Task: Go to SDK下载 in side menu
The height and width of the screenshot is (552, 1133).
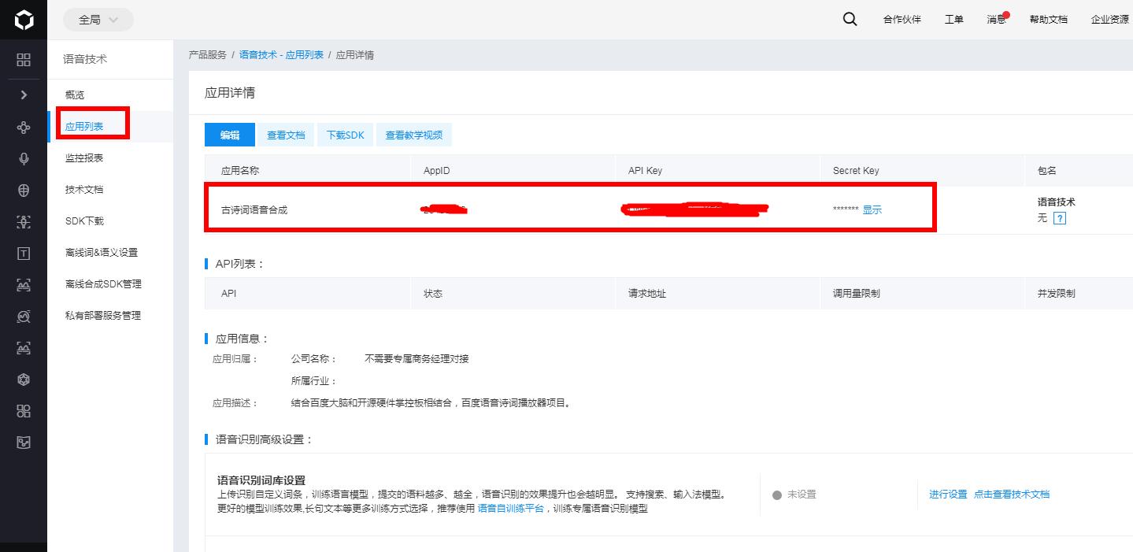Action: (x=84, y=221)
